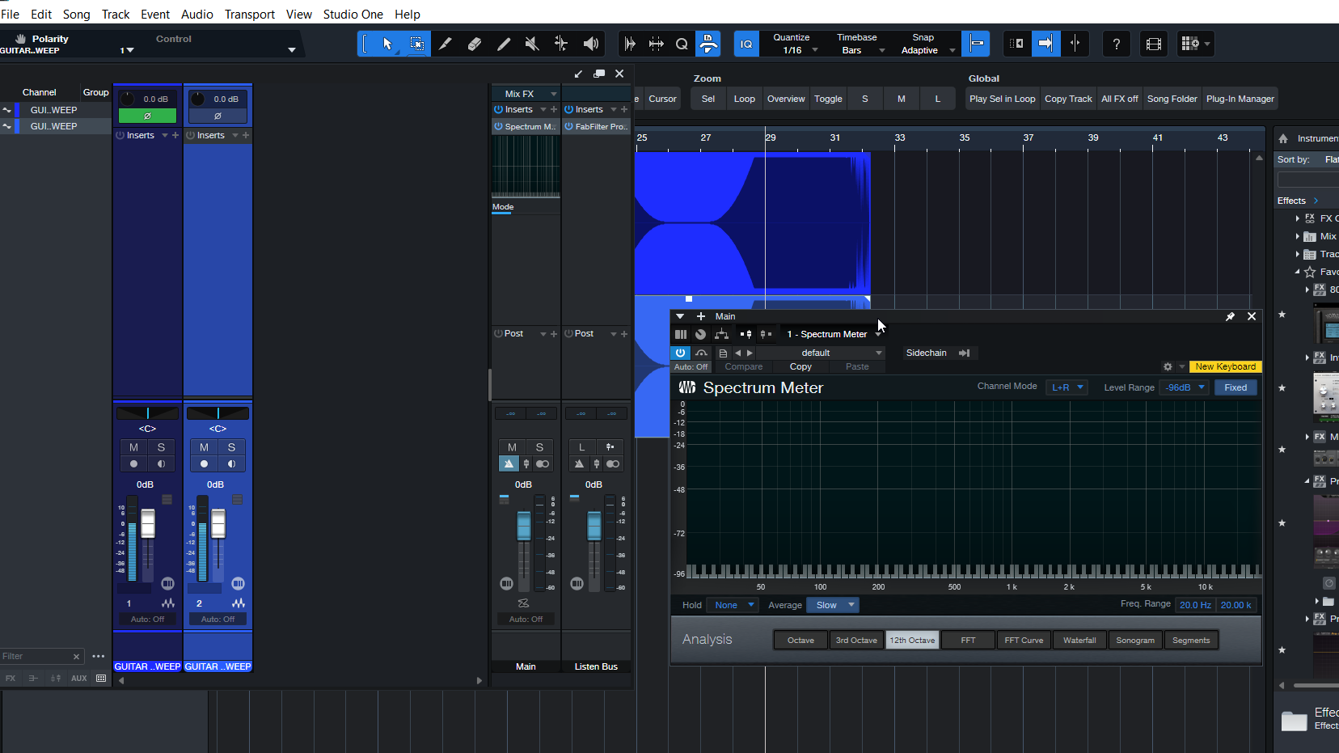Open the Level Range -96dB dropdown
Viewport: 1339px width, 753px height.
[x=1185, y=387]
